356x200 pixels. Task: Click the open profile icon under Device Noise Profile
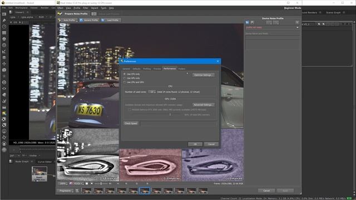point(247,22)
